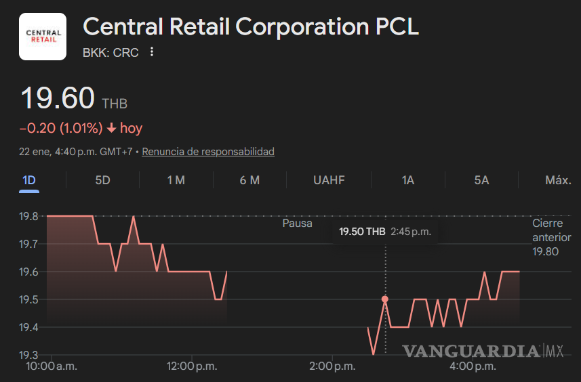Switch to the 6 M chart range

click(249, 180)
